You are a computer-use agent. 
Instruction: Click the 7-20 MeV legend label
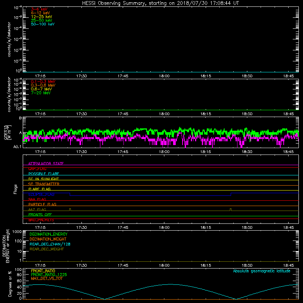(x=41, y=93)
